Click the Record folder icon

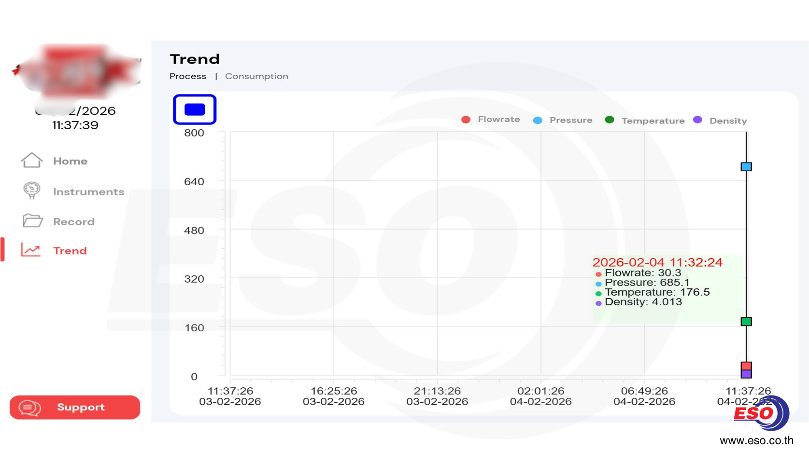32,221
